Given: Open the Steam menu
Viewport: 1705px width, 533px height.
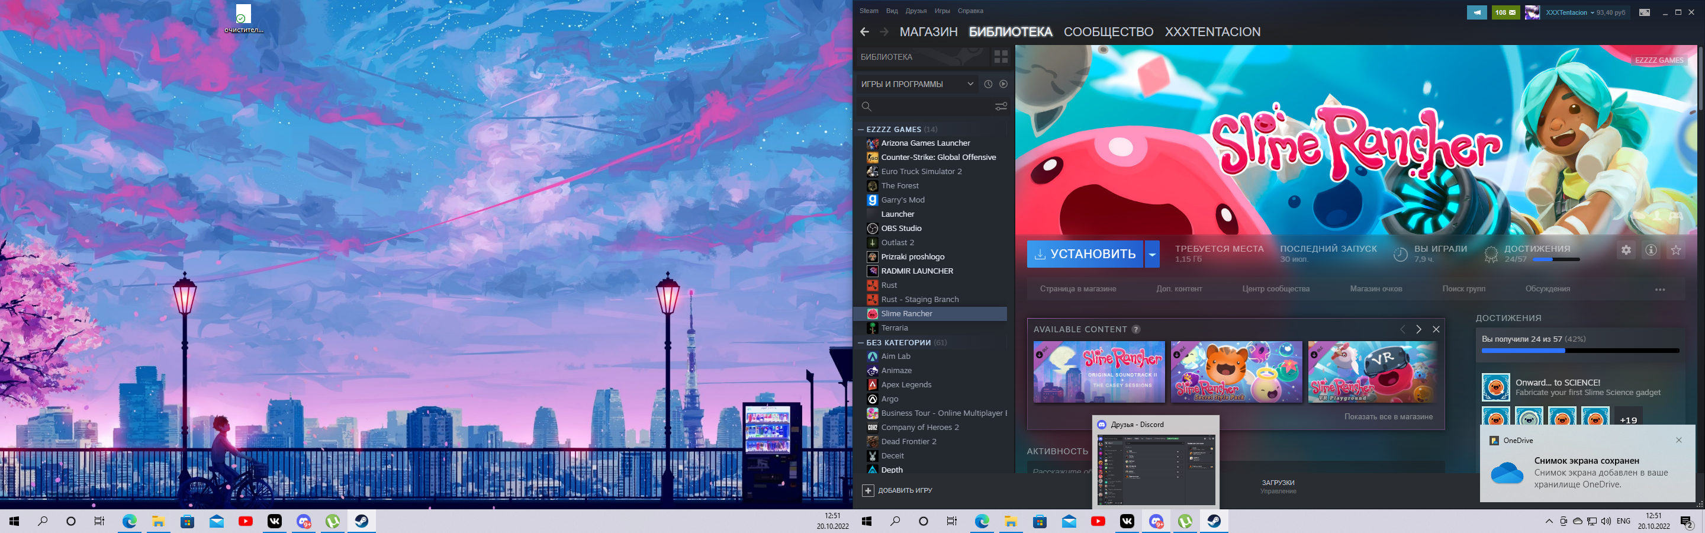Looking at the screenshot, I should tap(869, 11).
